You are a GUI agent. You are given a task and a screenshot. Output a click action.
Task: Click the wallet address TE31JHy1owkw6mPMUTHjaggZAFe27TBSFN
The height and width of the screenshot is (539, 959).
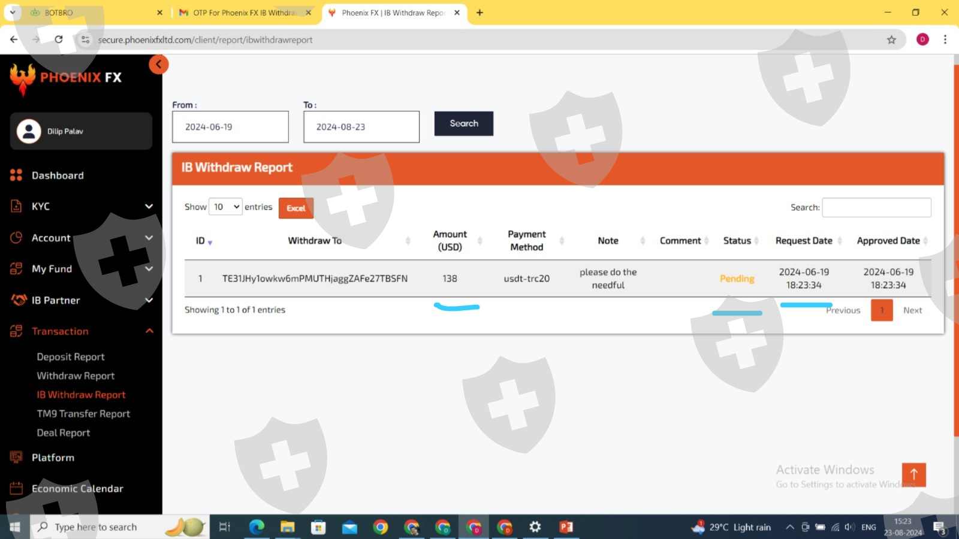coord(315,278)
